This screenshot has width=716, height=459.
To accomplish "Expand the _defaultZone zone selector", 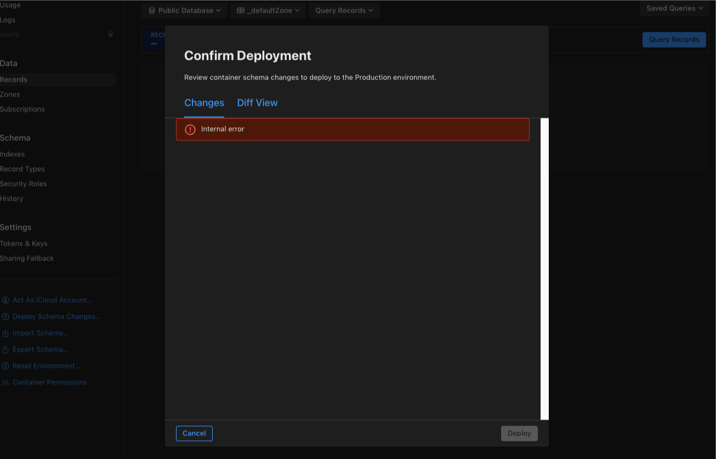I will (268, 10).
